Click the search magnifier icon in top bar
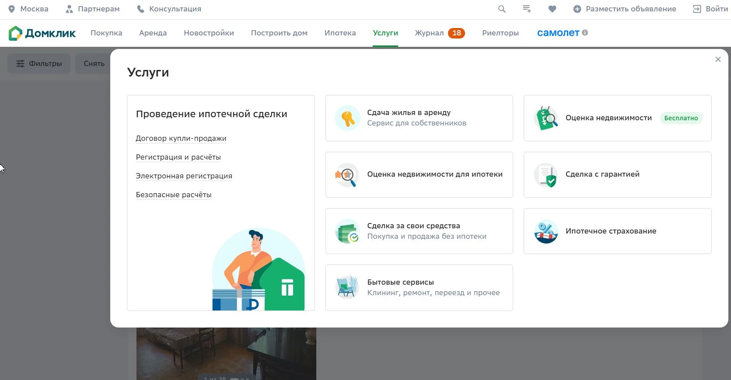 pyautogui.click(x=502, y=9)
